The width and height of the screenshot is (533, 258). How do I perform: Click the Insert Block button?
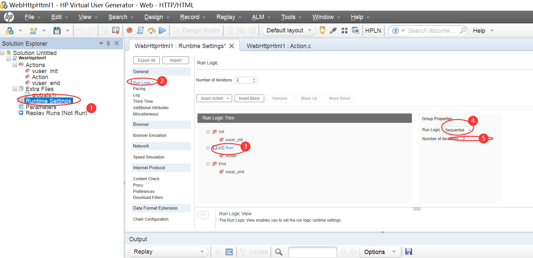(x=249, y=98)
